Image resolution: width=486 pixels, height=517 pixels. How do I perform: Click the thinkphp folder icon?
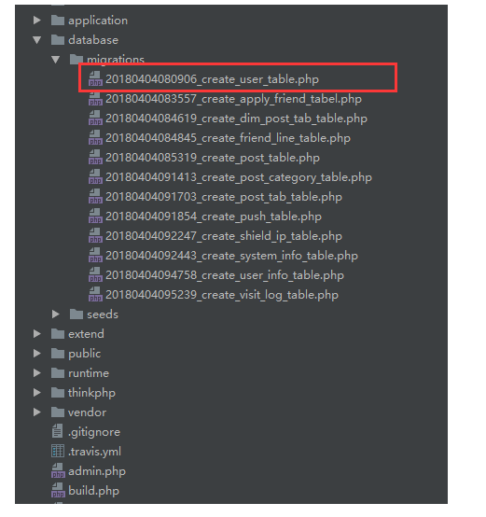(58, 392)
